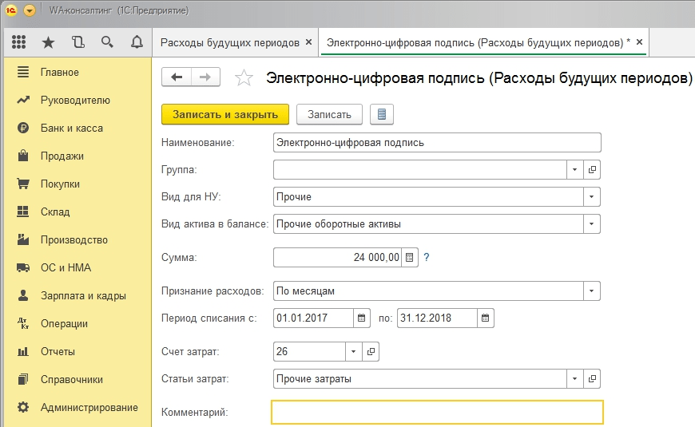695x427 pixels.
Task: Expand the Признание расходов dropdown
Action: click(591, 290)
